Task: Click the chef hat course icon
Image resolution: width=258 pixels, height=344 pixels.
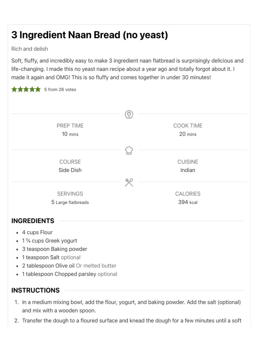Action: (129, 150)
